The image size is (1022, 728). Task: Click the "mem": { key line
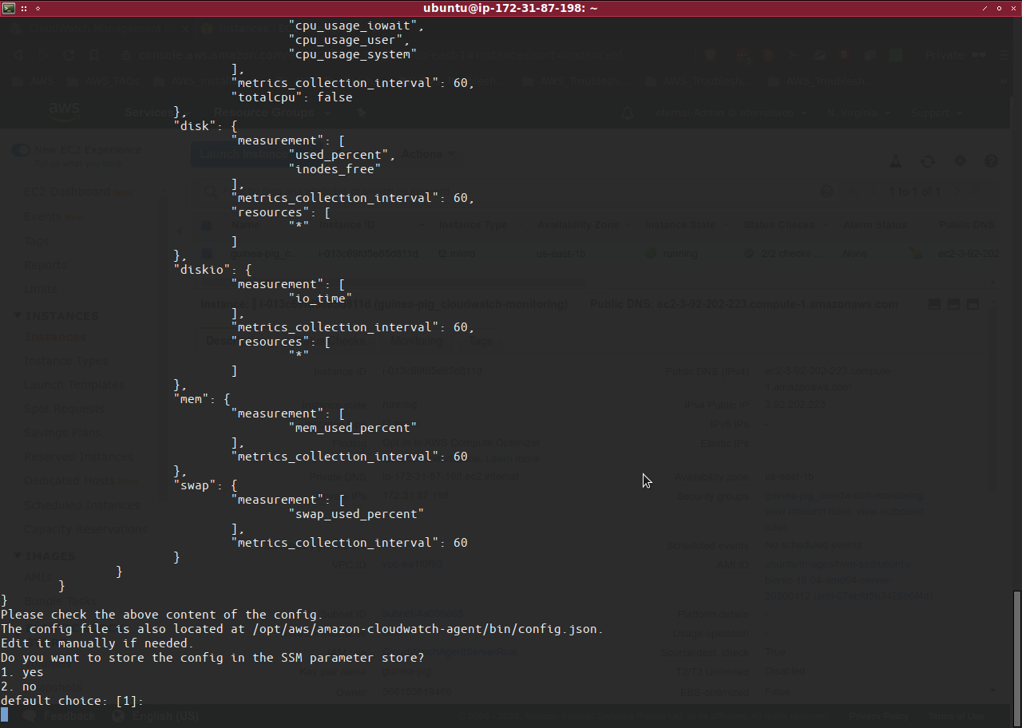pos(201,399)
